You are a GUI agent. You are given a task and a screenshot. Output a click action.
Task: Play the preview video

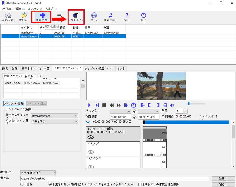tap(89, 105)
